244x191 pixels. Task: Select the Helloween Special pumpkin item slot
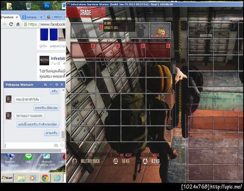[160, 31]
